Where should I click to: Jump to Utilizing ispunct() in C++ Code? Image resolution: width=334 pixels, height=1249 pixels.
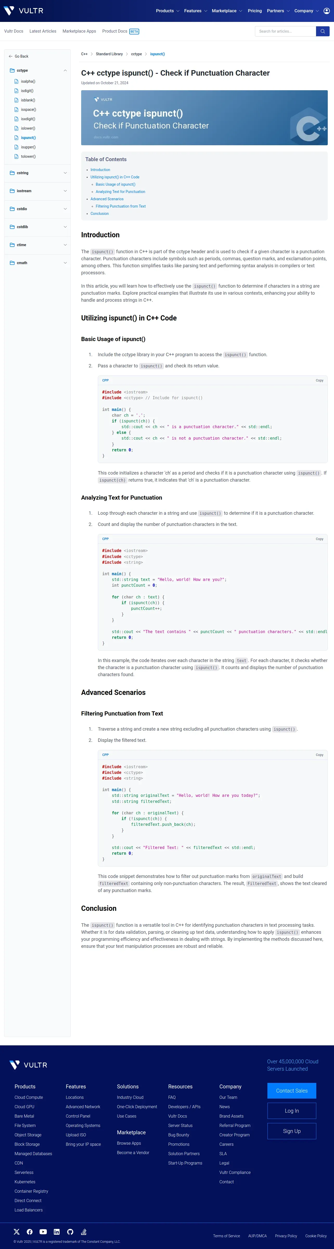click(x=114, y=177)
